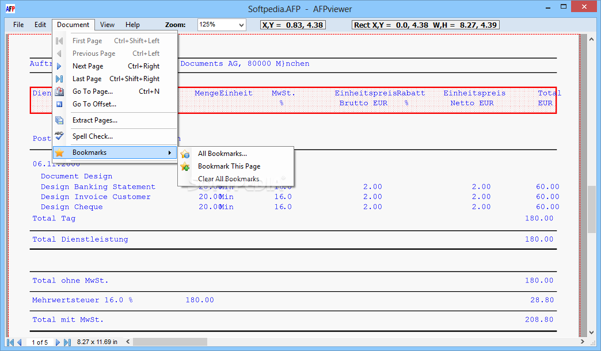Viewport: 601px width, 351px height.
Task: Click the 'Design Invoice Customer' line
Action: pos(96,197)
